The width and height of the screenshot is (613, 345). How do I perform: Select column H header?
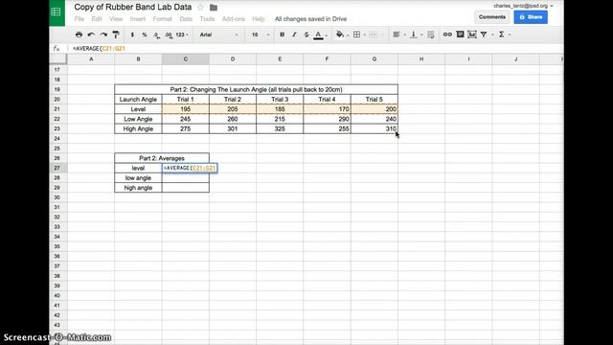click(x=421, y=59)
